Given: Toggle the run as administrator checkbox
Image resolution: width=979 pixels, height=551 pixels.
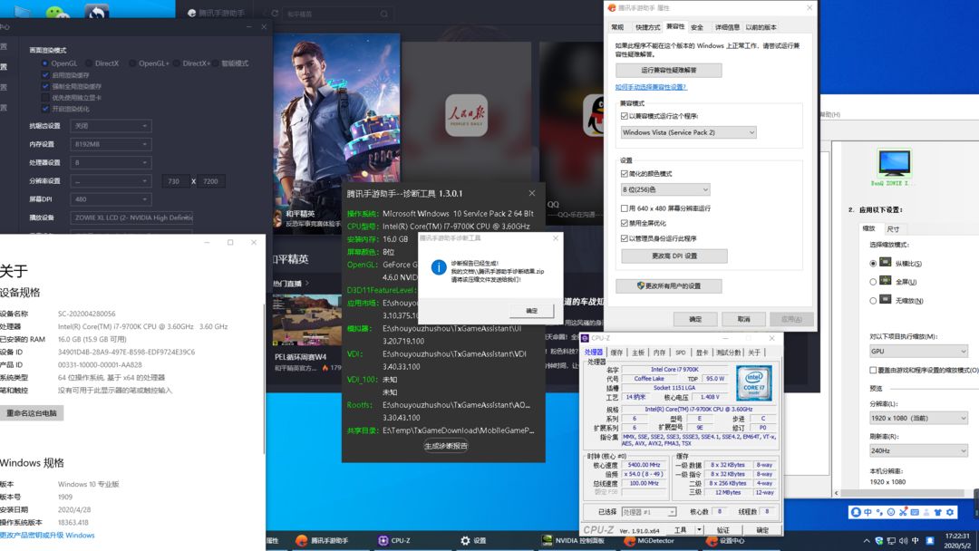Looking at the screenshot, I should click(x=625, y=238).
